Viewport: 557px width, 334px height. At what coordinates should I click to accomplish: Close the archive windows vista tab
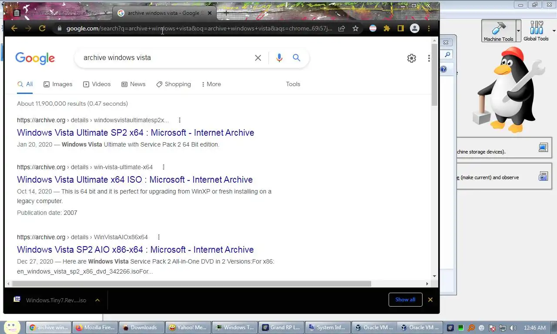(x=210, y=13)
